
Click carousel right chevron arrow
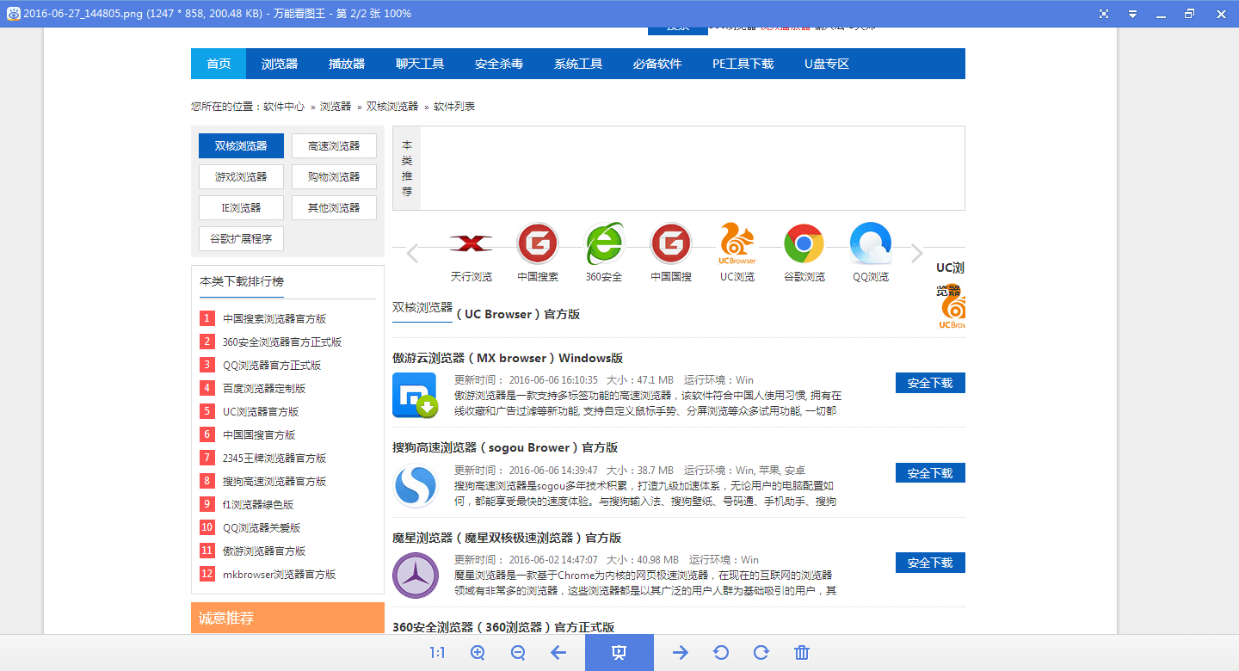pyautogui.click(x=916, y=253)
